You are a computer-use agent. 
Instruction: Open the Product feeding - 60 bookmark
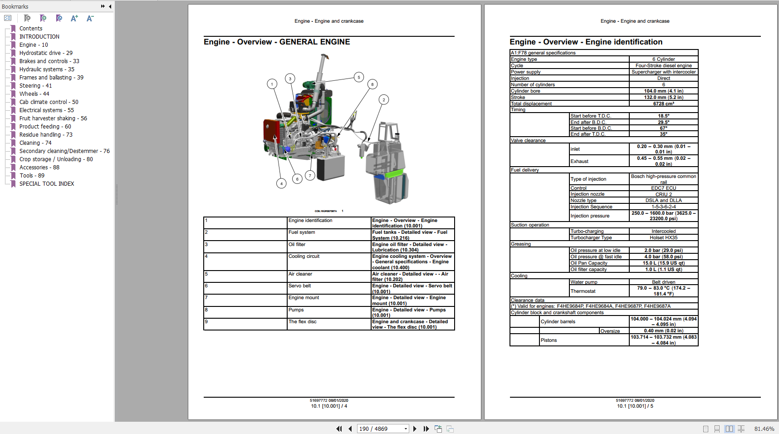45,126
